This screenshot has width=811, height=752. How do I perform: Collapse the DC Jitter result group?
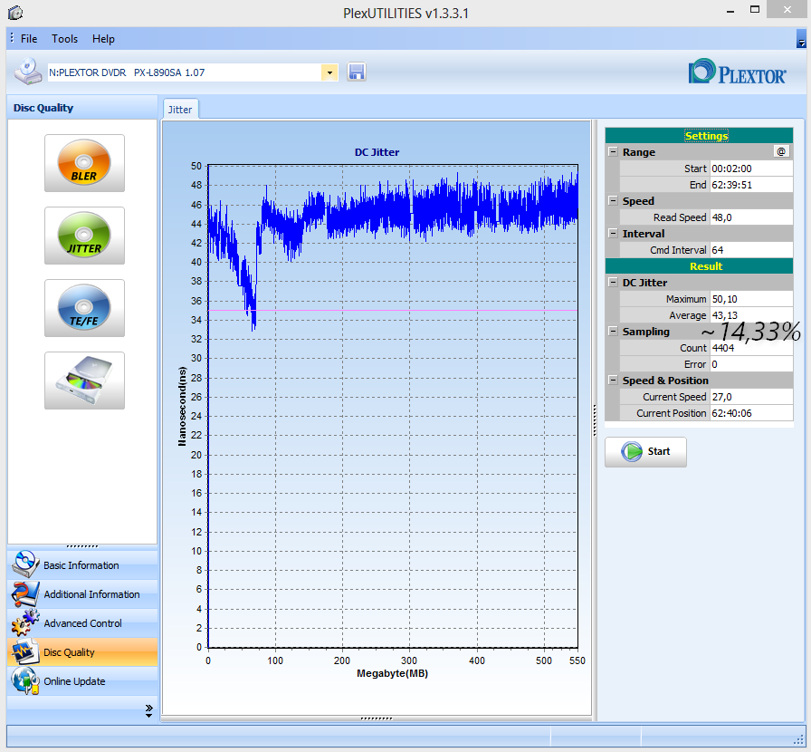coord(613,283)
